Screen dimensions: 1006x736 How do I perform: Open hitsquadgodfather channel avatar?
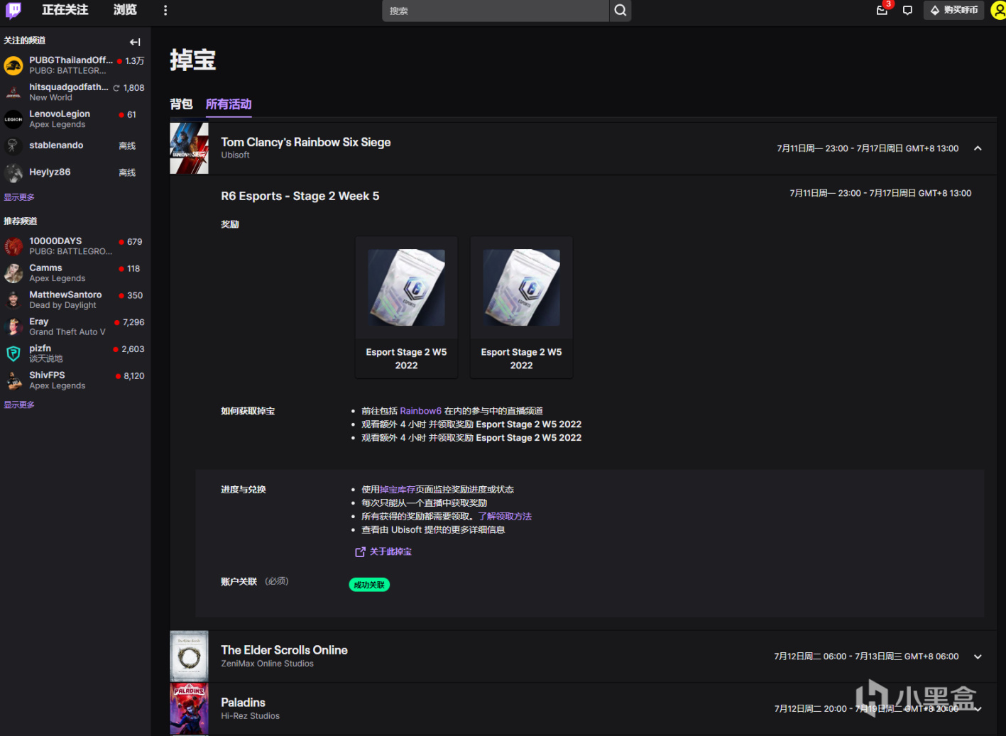click(13, 92)
